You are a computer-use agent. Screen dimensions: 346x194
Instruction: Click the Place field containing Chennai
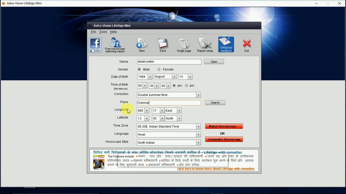click(x=169, y=103)
